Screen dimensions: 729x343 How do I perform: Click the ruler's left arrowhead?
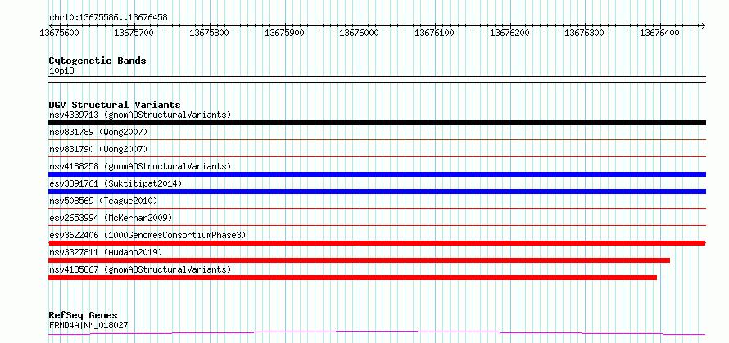pyautogui.click(x=51, y=25)
